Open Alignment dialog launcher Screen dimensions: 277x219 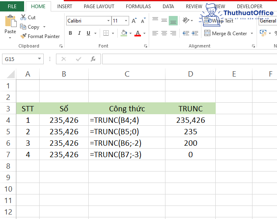click(253, 46)
